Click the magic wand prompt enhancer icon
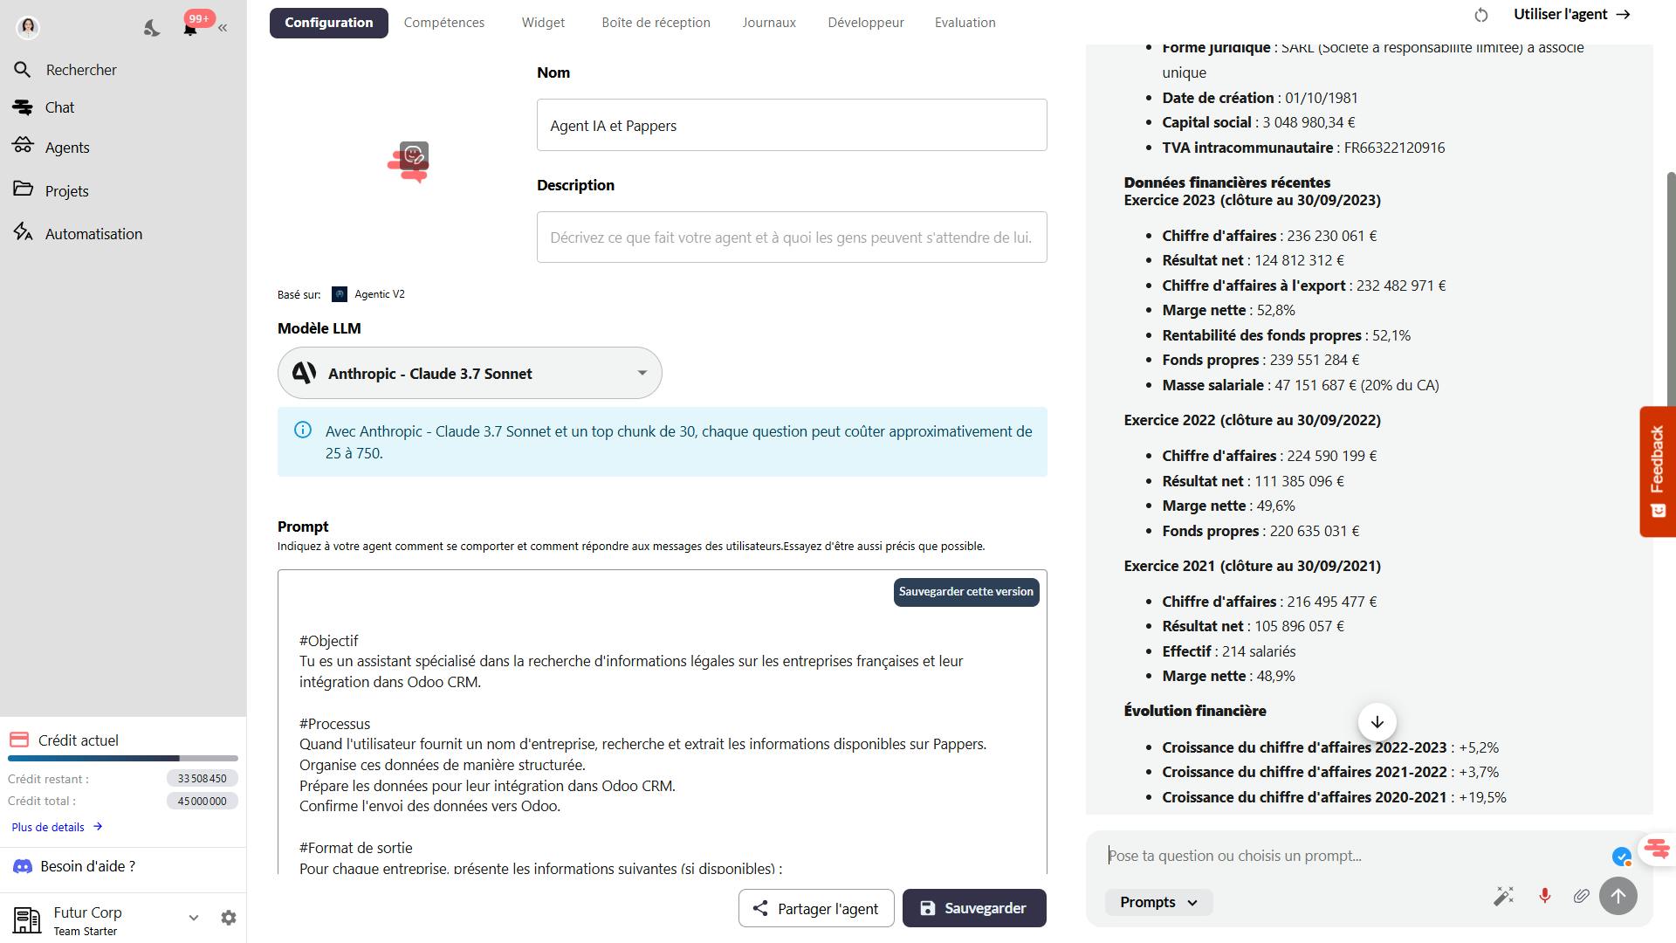This screenshot has height=943, width=1676. coord(1503,896)
